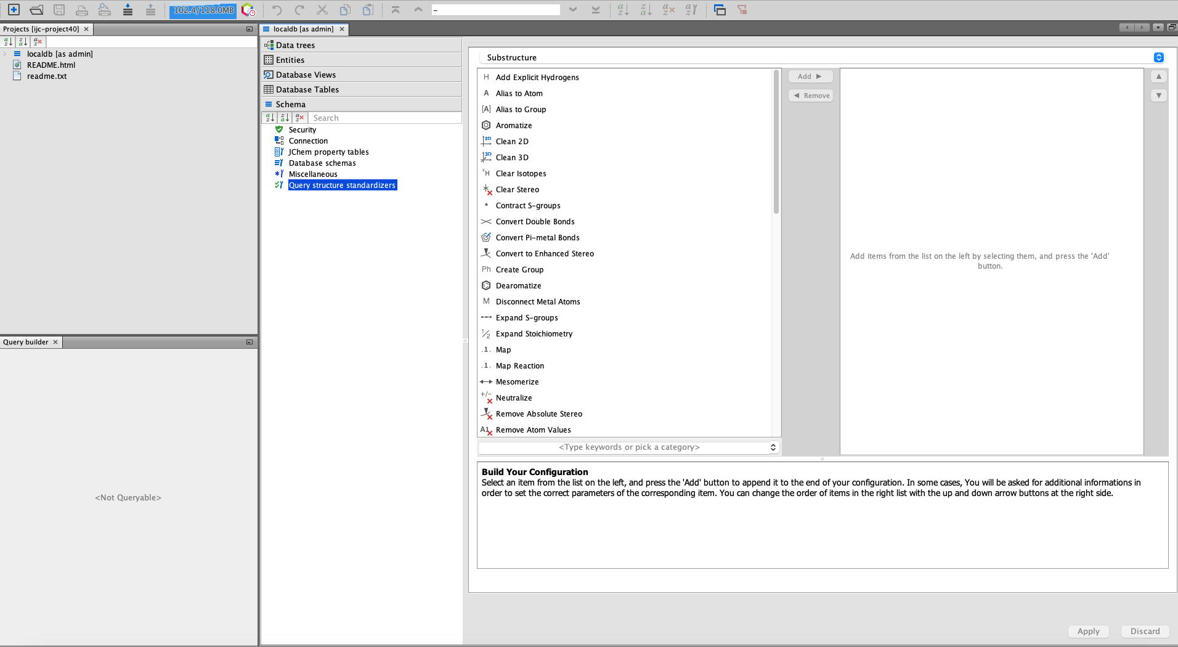Toggle the blue refresh icon near Substructure
The width and height of the screenshot is (1178, 647).
(1159, 57)
